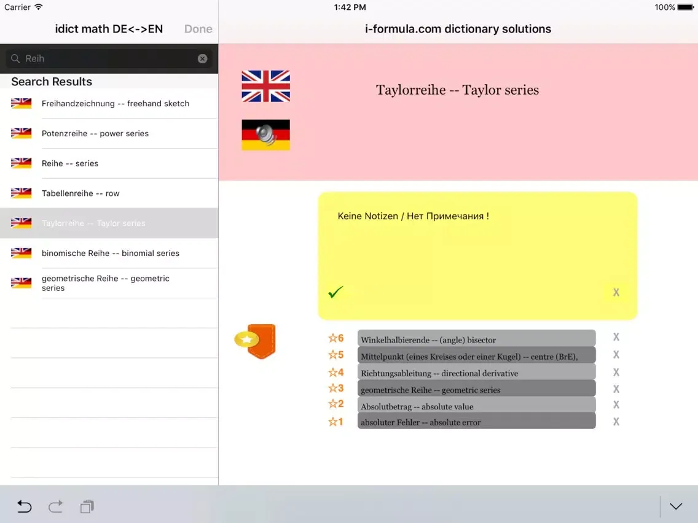The height and width of the screenshot is (523, 698).
Task: Tap flag icon beside Freihandzeichnung row
Action: pyautogui.click(x=22, y=103)
